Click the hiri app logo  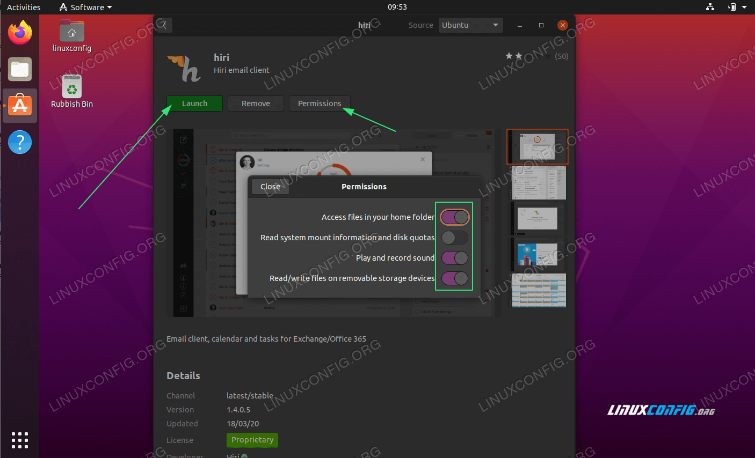[x=184, y=68]
